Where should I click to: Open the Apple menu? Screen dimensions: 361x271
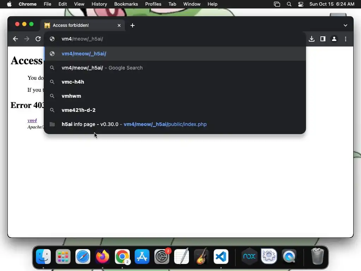9,4
